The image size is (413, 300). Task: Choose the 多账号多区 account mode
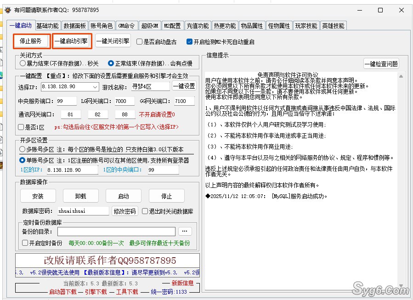pos(22,148)
